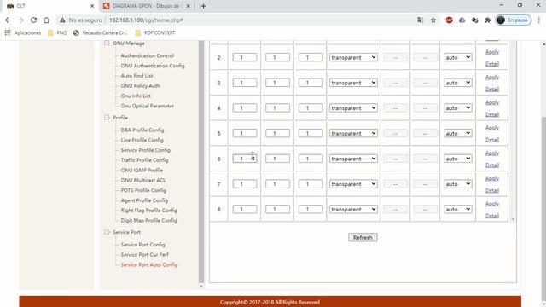Open translate page icon in address bar
546x307 pixels.
[421, 20]
